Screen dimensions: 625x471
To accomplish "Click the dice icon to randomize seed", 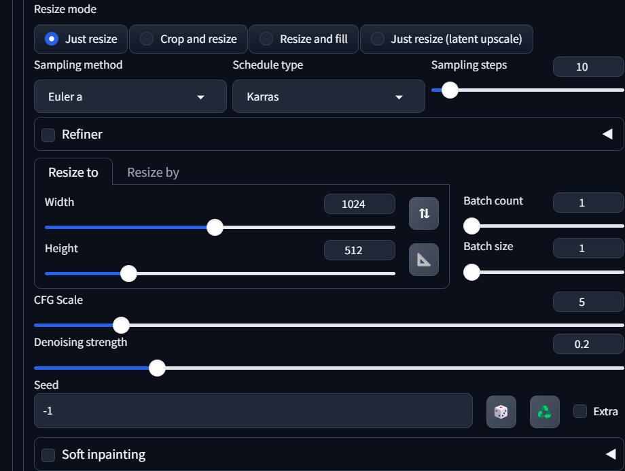I will pos(501,412).
